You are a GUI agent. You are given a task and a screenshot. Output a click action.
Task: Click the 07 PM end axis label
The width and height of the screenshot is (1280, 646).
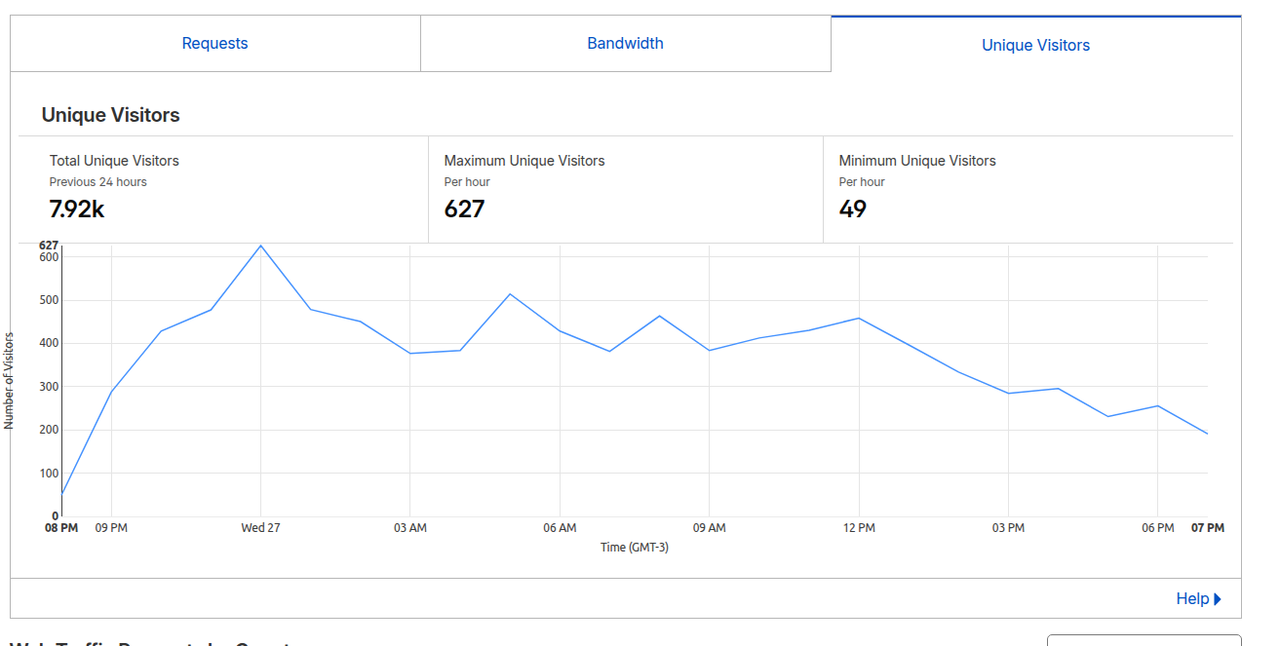click(1208, 528)
